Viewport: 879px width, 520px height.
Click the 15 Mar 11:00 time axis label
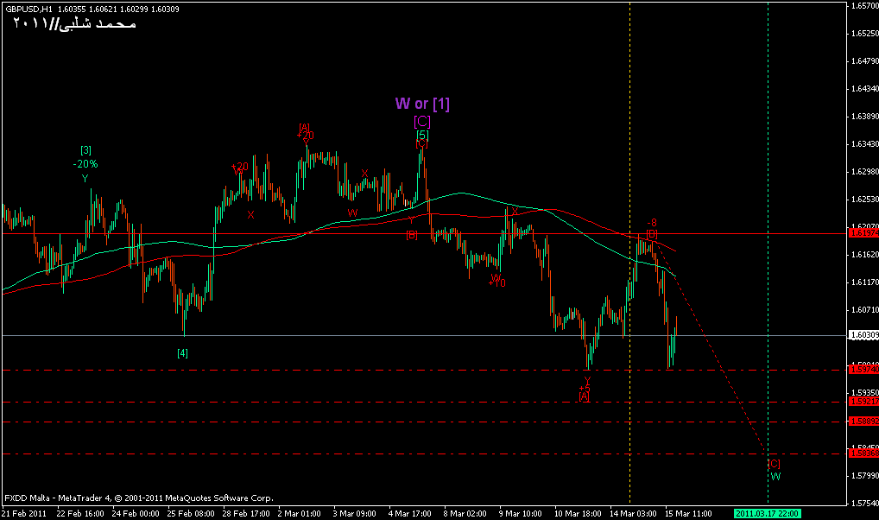pos(688,513)
